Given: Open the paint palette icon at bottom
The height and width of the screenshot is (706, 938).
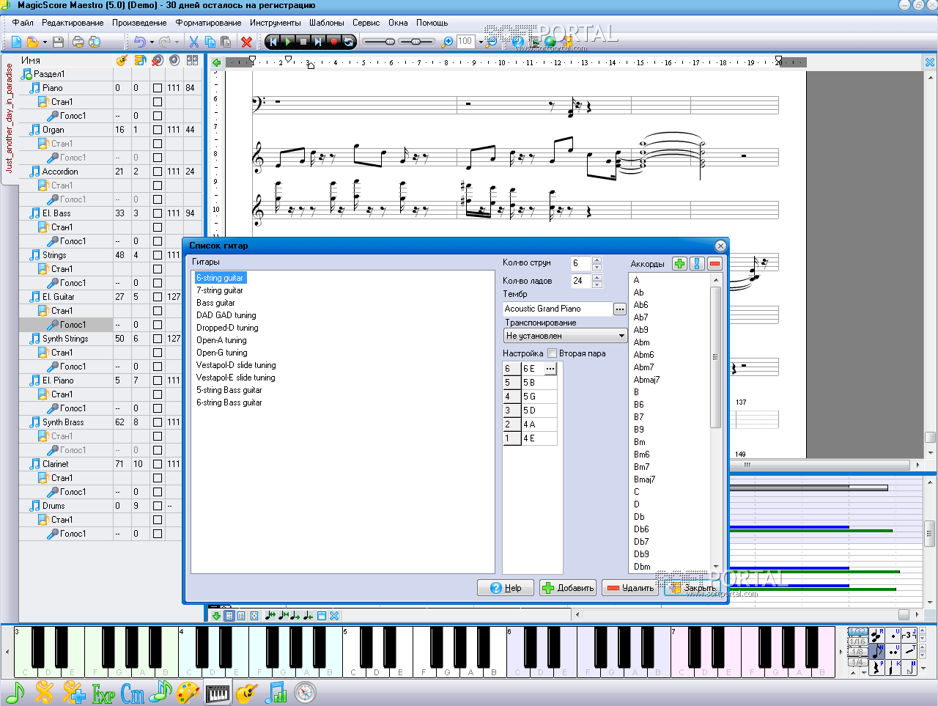Looking at the screenshot, I should coord(188,692).
